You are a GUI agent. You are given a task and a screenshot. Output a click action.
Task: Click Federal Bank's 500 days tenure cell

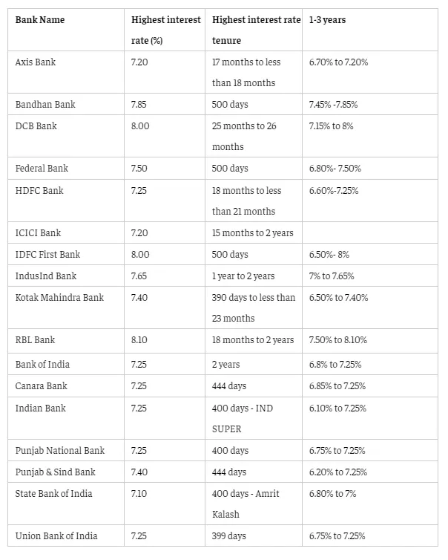coord(254,168)
